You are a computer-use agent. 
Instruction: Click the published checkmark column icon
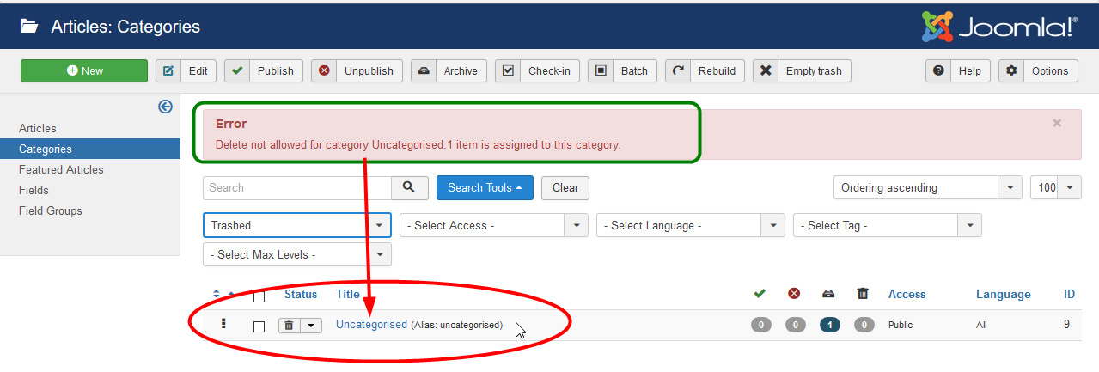760,294
